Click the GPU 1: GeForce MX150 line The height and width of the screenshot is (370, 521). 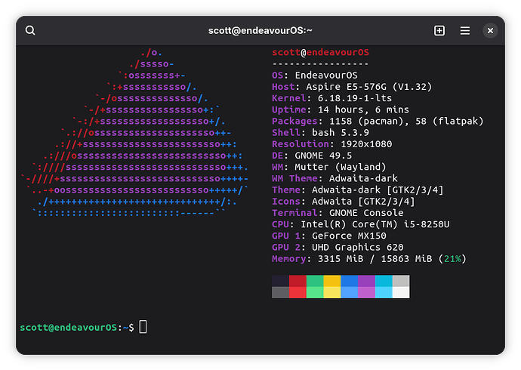329,236
